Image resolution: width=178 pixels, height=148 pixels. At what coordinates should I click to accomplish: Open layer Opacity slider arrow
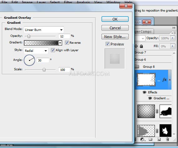173,38
